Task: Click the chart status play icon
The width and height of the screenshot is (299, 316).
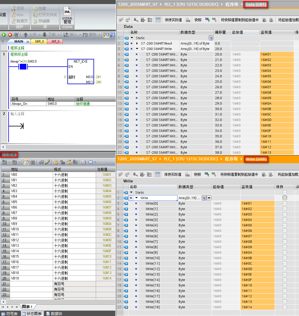Action: click(26, 162)
